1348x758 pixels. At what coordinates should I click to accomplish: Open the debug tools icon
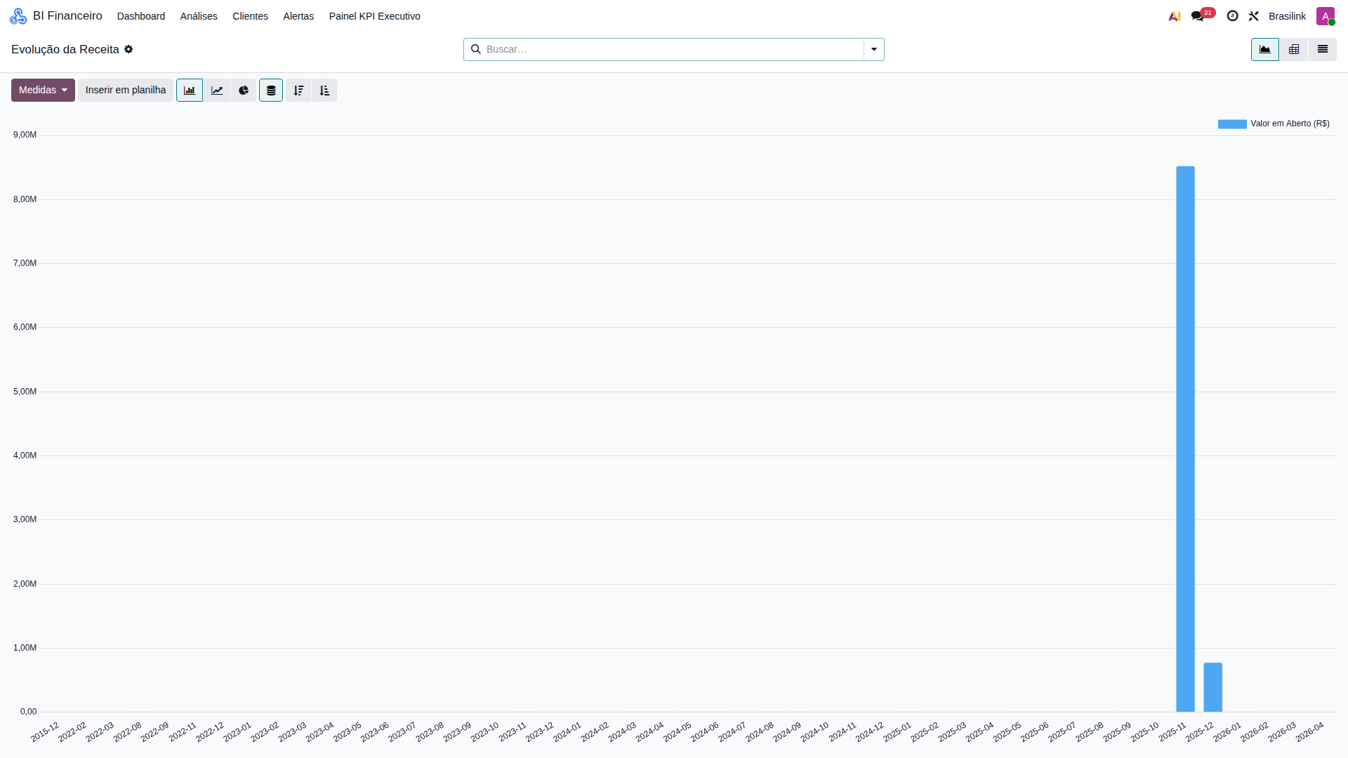[1254, 16]
